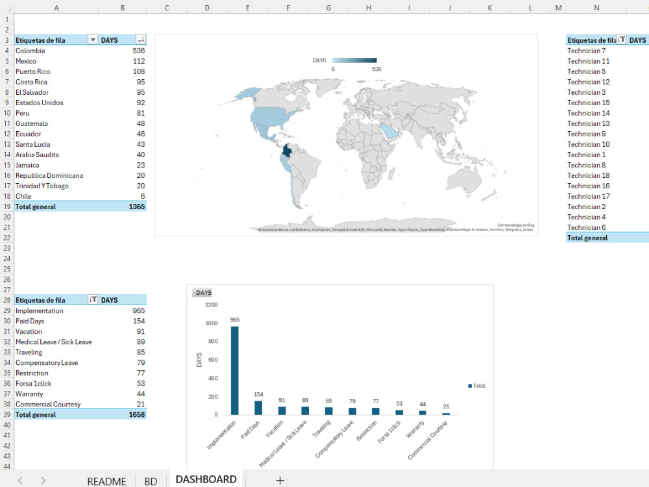Screen dimensions: 649x487
Task: Select the Warranty cell in activity pivot
Action: [x=56, y=393]
